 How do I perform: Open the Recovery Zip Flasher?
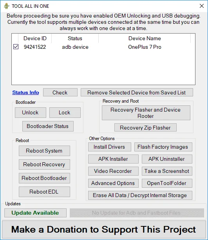[145, 128]
